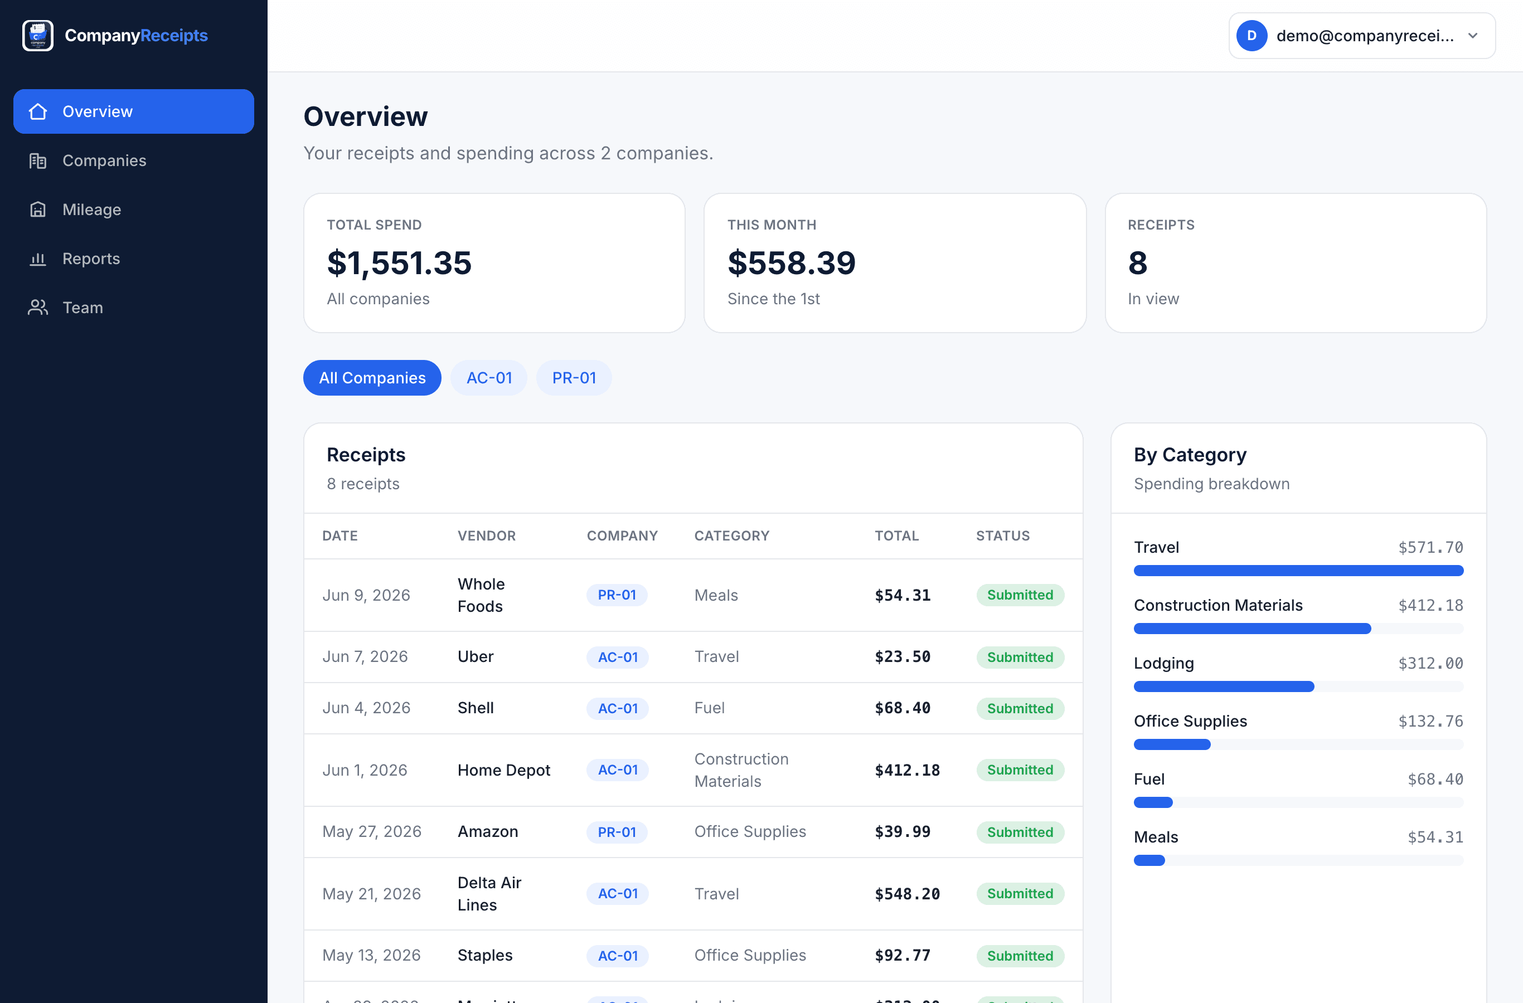The height and width of the screenshot is (1003, 1523).
Task: Click the AC-01 badge on Delta Air Lines row
Action: coord(618,894)
